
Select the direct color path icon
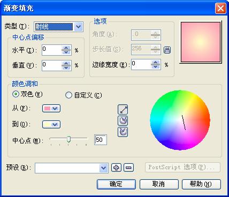pyautogui.click(x=123, y=109)
